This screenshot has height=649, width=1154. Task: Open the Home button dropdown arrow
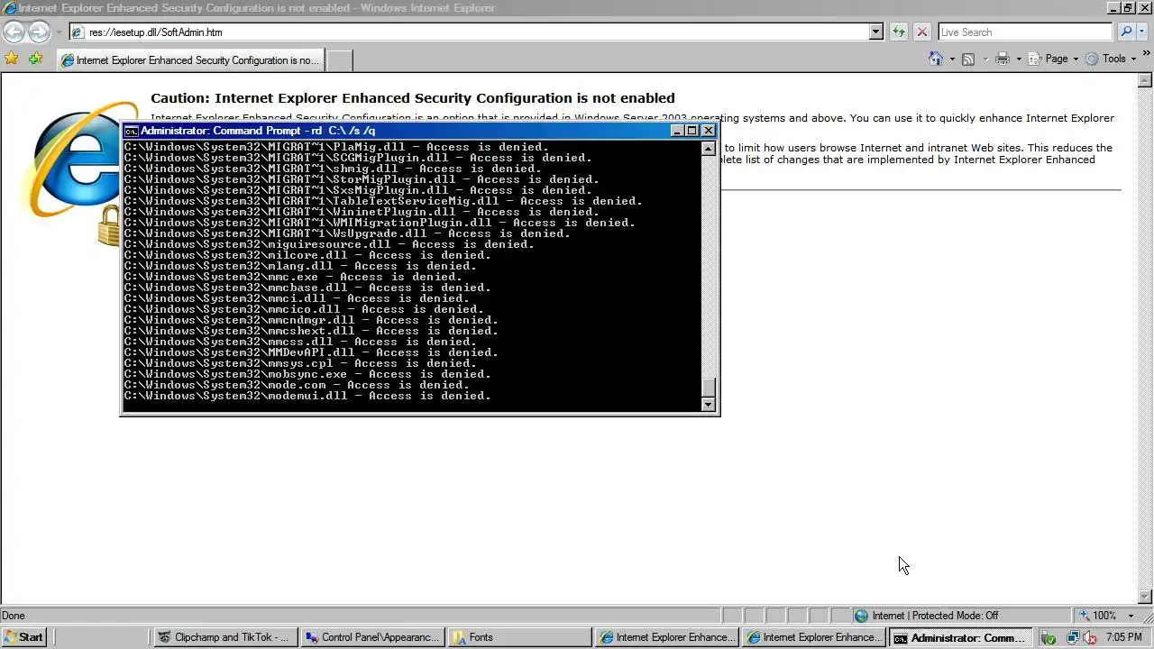(951, 59)
